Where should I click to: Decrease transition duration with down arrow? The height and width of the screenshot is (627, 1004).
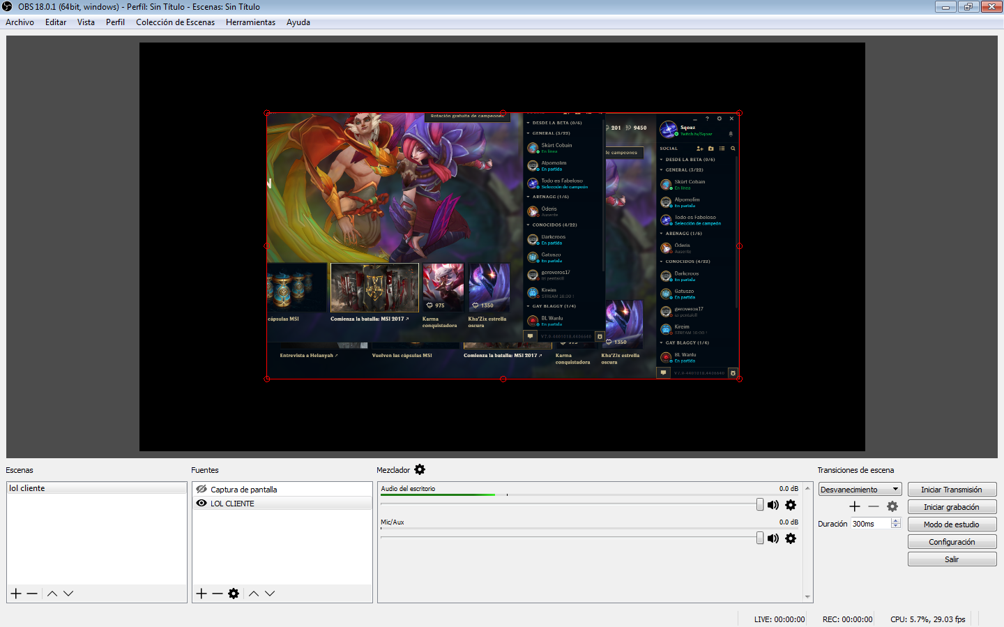click(x=896, y=526)
